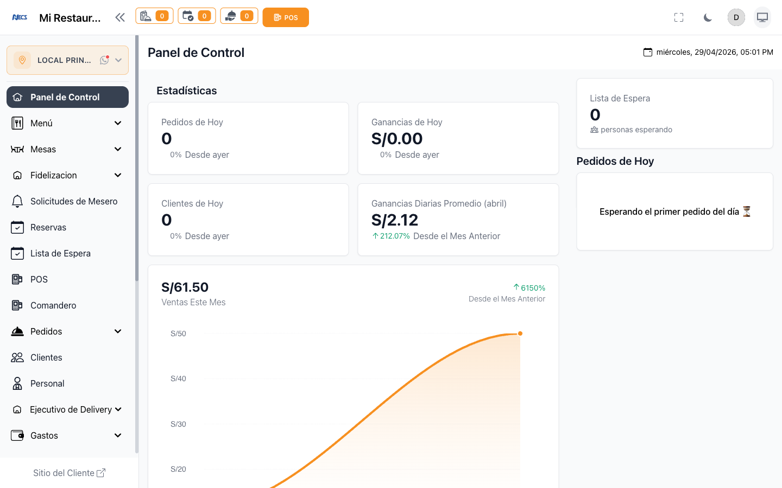This screenshot has height=488, width=782.
Task: Click the POS register icon in sidebar
Action: click(17, 279)
